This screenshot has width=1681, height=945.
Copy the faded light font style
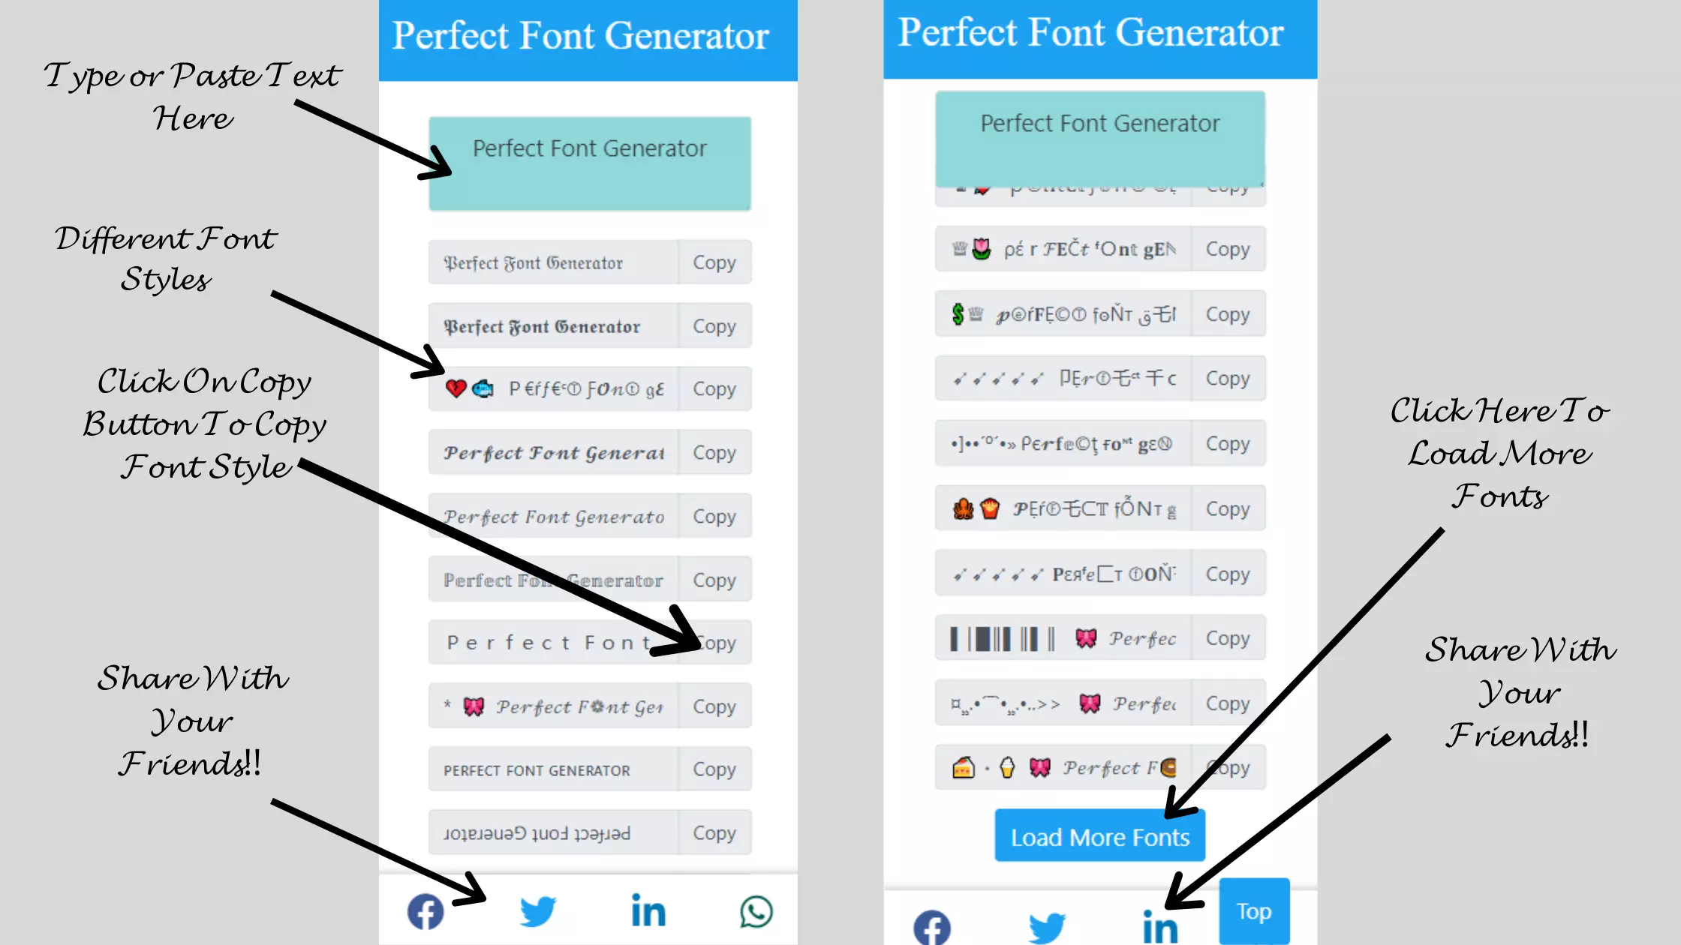[714, 579]
